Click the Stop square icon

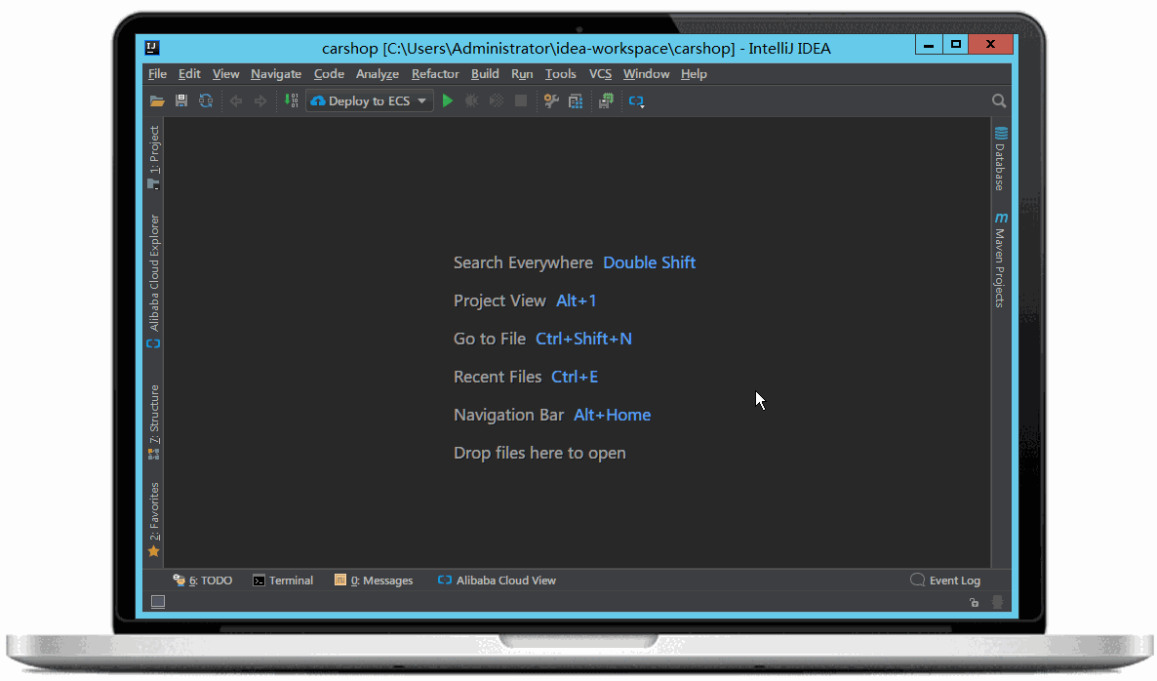pyautogui.click(x=521, y=101)
